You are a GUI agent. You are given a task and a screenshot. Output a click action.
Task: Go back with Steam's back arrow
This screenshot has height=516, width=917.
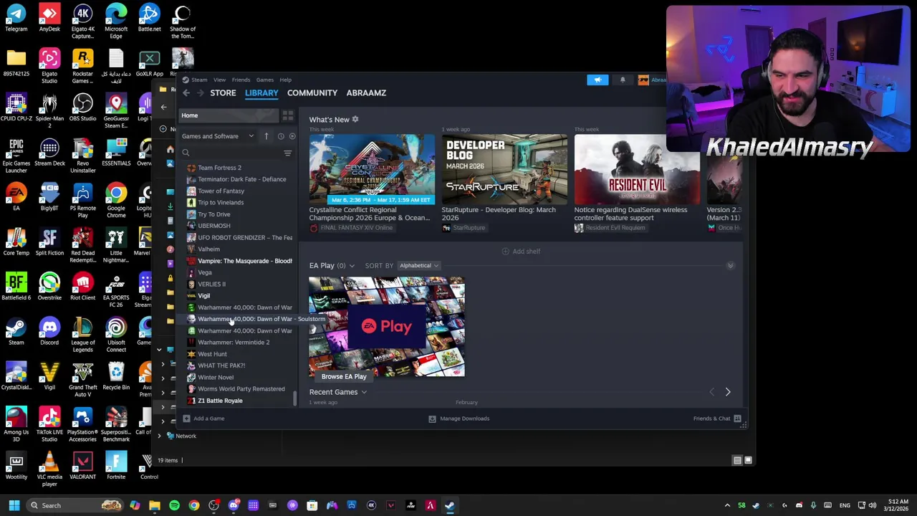pyautogui.click(x=186, y=93)
